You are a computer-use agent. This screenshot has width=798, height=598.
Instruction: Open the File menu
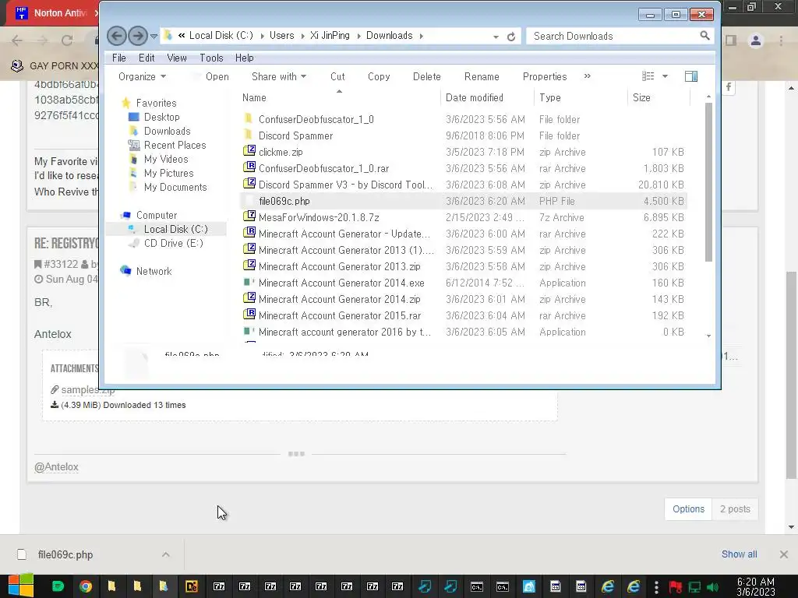(118, 58)
